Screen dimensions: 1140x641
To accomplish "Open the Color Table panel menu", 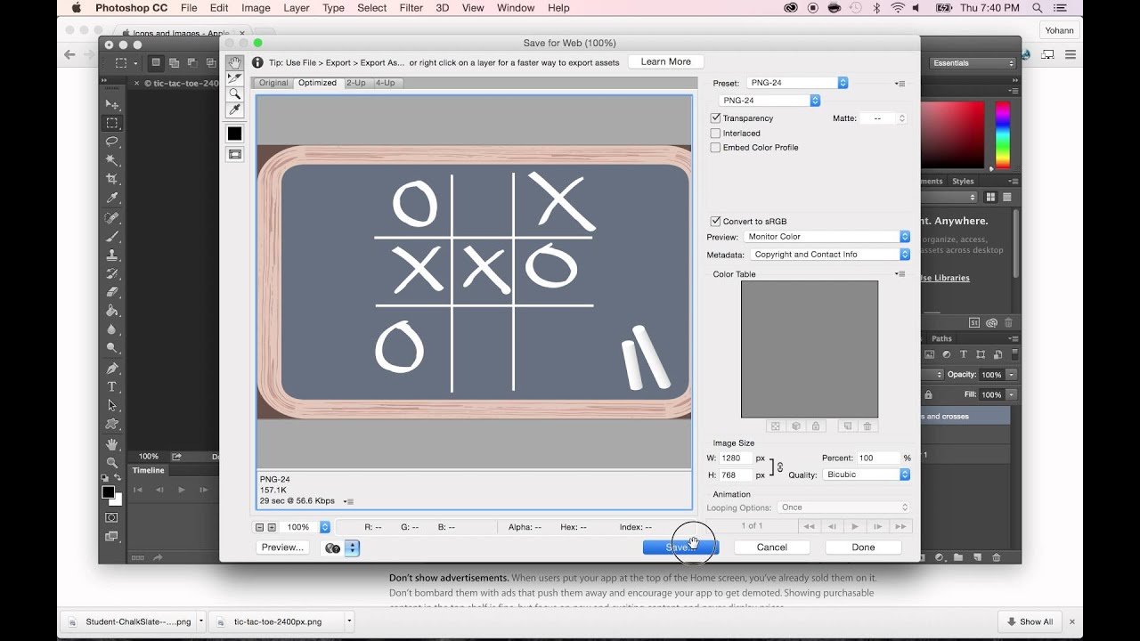I will pyautogui.click(x=900, y=274).
